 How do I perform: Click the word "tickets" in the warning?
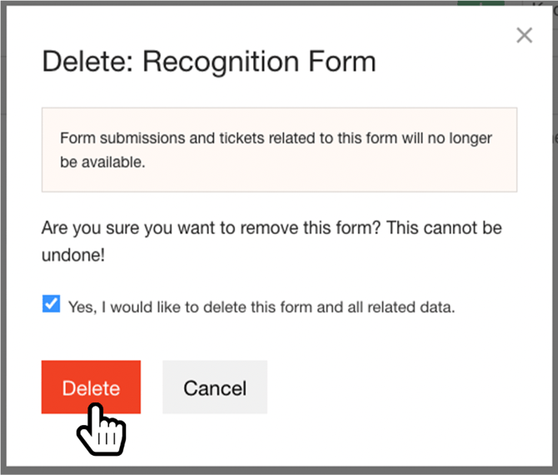click(215, 138)
